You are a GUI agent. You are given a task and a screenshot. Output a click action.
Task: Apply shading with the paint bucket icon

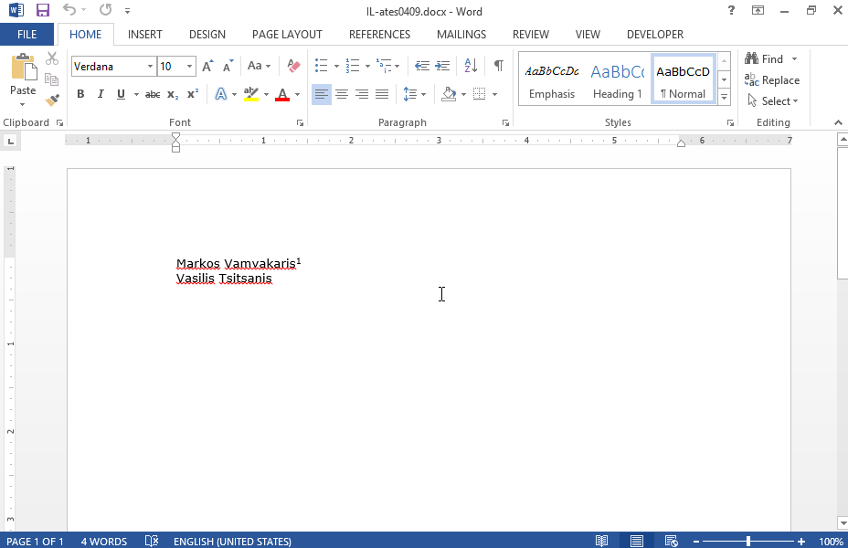coord(449,95)
